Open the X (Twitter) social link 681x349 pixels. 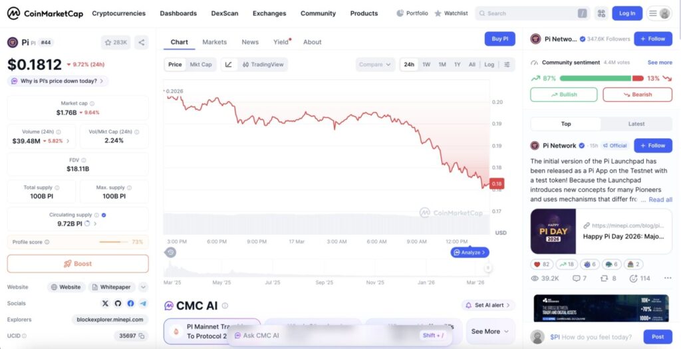(x=105, y=303)
